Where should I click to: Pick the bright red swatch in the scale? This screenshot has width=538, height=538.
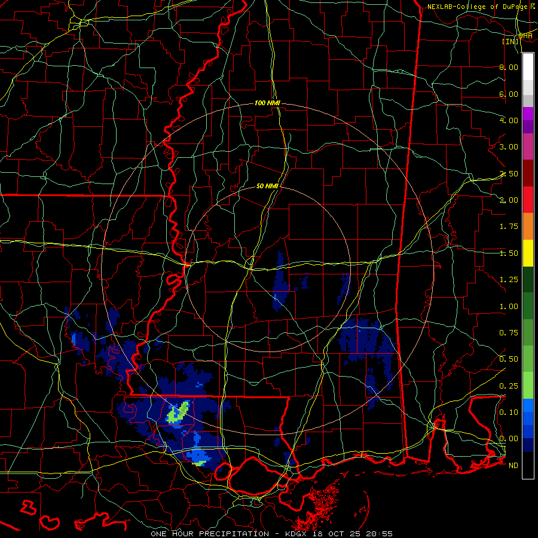[x=528, y=200]
